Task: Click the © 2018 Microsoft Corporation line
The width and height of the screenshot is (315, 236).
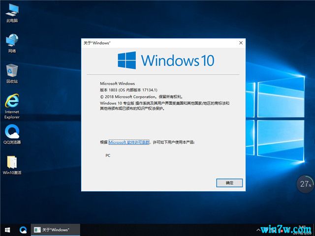Action: click(x=141, y=97)
